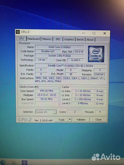This screenshot has width=124, height=165.
Task: Click the Threads value 4
Action: [100, 112]
